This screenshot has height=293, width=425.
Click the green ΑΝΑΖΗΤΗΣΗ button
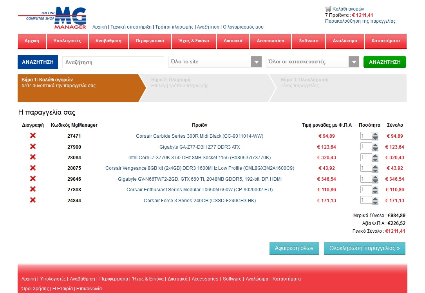click(385, 62)
